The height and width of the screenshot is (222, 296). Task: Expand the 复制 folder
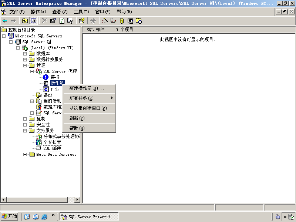pos(25,119)
